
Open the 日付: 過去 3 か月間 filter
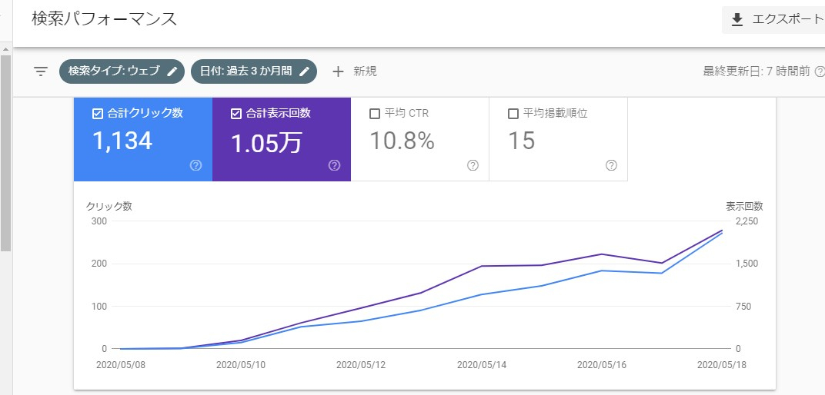click(245, 71)
